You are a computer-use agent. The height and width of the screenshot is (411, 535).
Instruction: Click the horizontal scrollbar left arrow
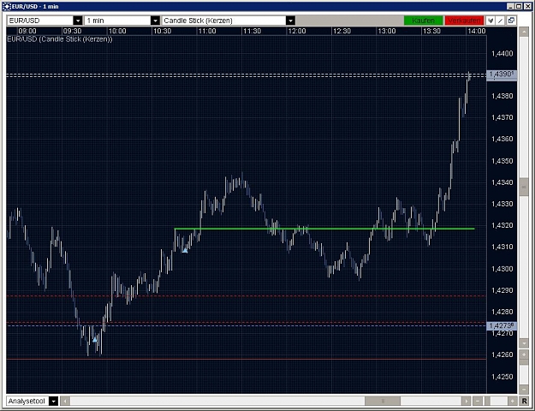pyautogui.click(x=65, y=401)
